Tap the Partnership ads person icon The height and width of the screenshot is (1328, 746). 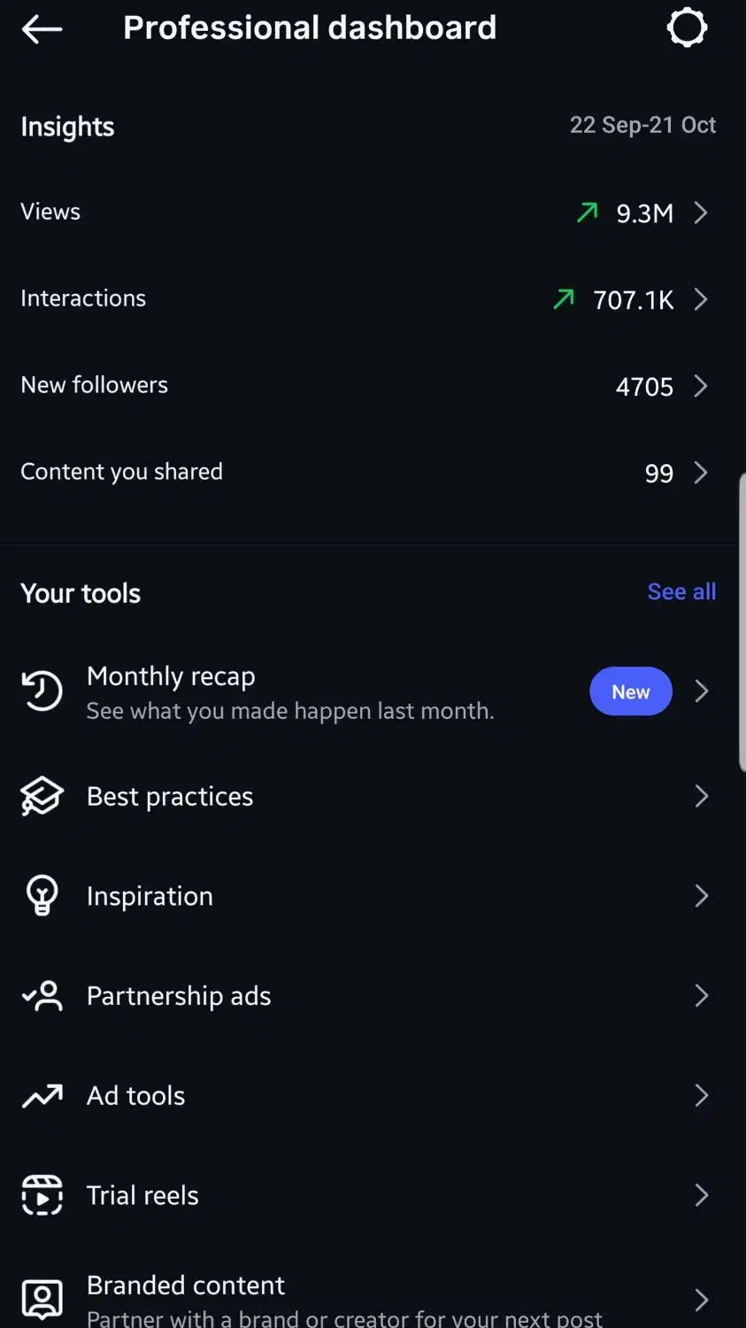[x=42, y=996]
